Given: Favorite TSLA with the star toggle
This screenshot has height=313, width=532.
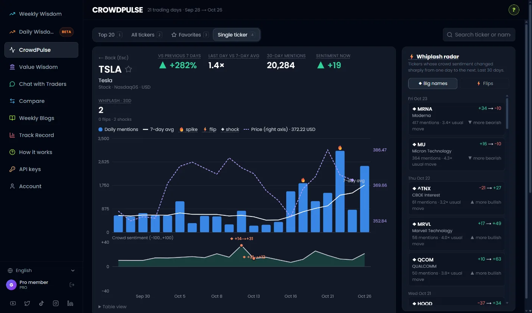Looking at the screenshot, I should [128, 69].
